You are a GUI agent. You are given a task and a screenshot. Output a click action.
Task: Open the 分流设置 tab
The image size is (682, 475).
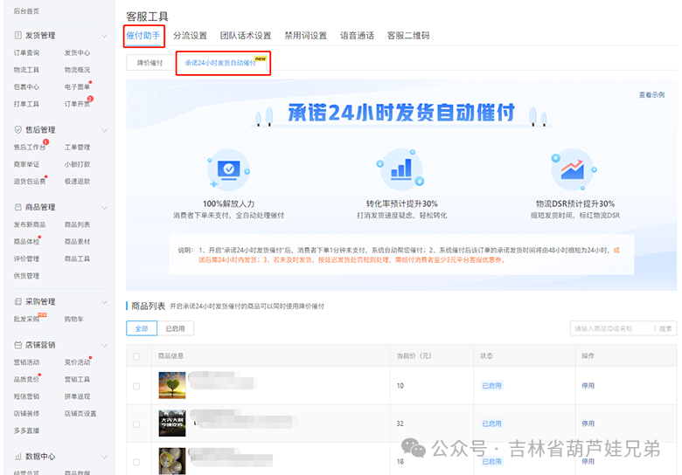[190, 36]
